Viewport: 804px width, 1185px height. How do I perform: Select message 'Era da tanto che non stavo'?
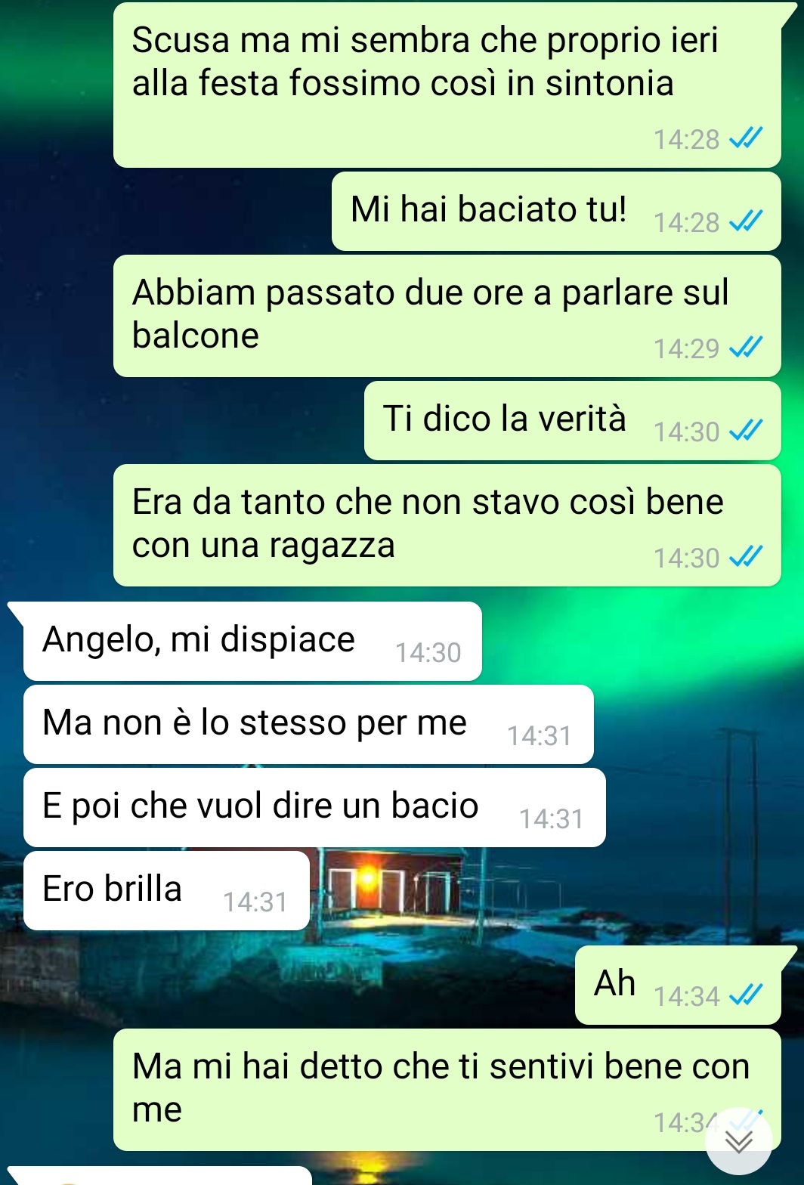pos(447,525)
